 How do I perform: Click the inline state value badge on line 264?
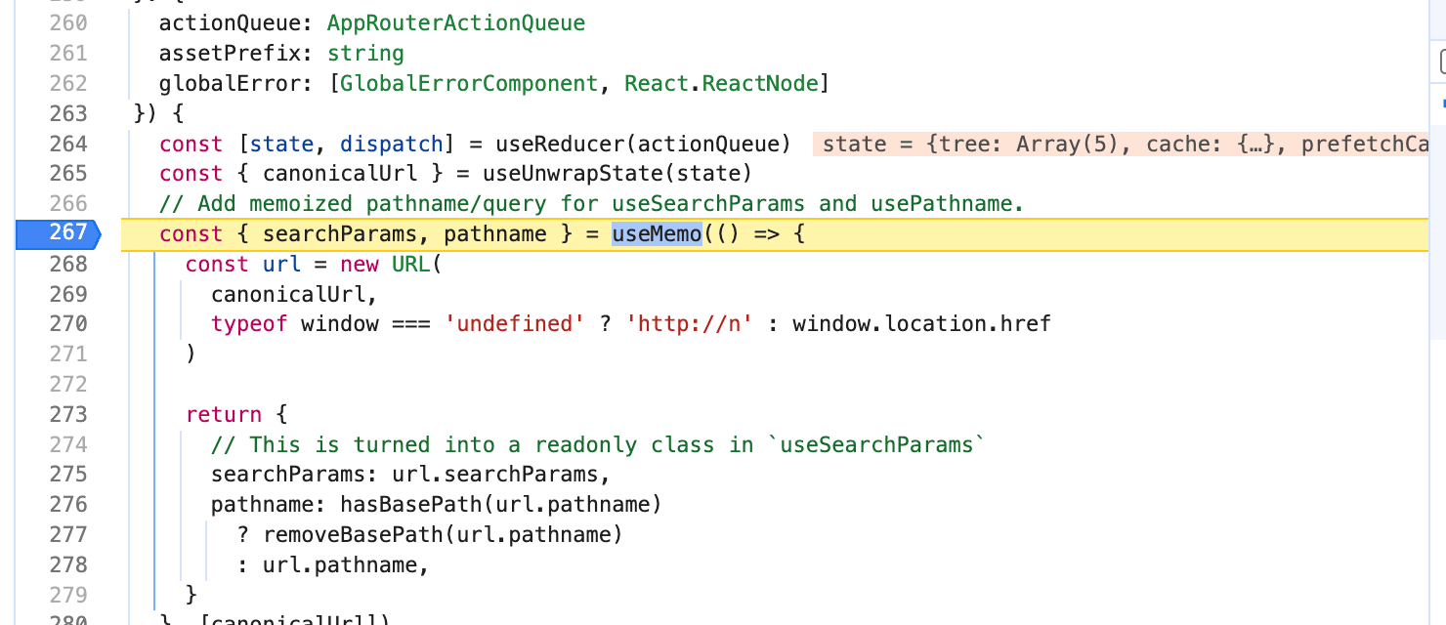pos(1114,144)
